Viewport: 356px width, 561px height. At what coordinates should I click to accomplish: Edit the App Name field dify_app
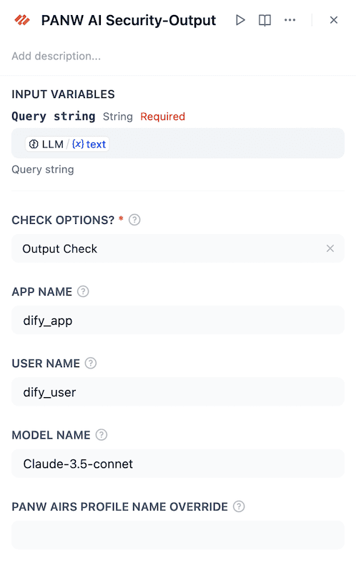(178, 321)
